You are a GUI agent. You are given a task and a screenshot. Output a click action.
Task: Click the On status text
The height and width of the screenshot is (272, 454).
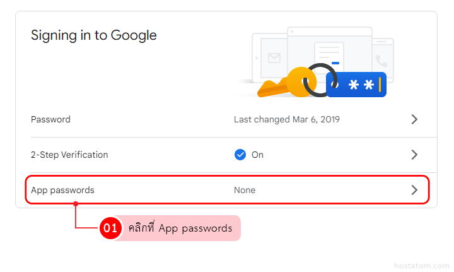pos(257,155)
